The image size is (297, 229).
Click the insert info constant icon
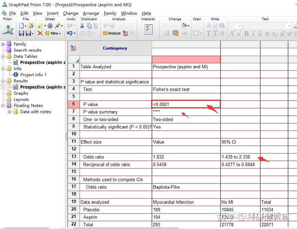pyautogui.click(x=222, y=26)
